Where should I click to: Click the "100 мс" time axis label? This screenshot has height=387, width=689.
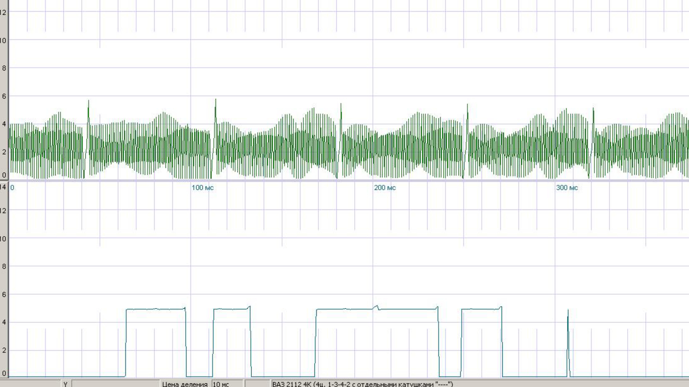click(203, 188)
